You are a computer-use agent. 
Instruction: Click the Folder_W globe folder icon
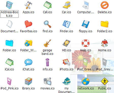pos(28,43)
